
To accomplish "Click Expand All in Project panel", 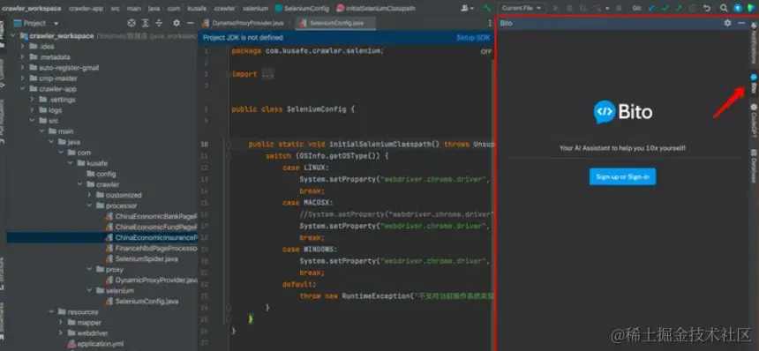I will tap(146, 23).
